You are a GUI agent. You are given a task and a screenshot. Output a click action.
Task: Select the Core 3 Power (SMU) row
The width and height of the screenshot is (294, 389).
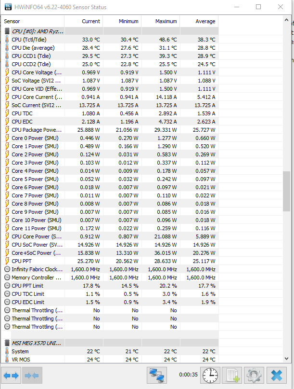(x=110, y=163)
